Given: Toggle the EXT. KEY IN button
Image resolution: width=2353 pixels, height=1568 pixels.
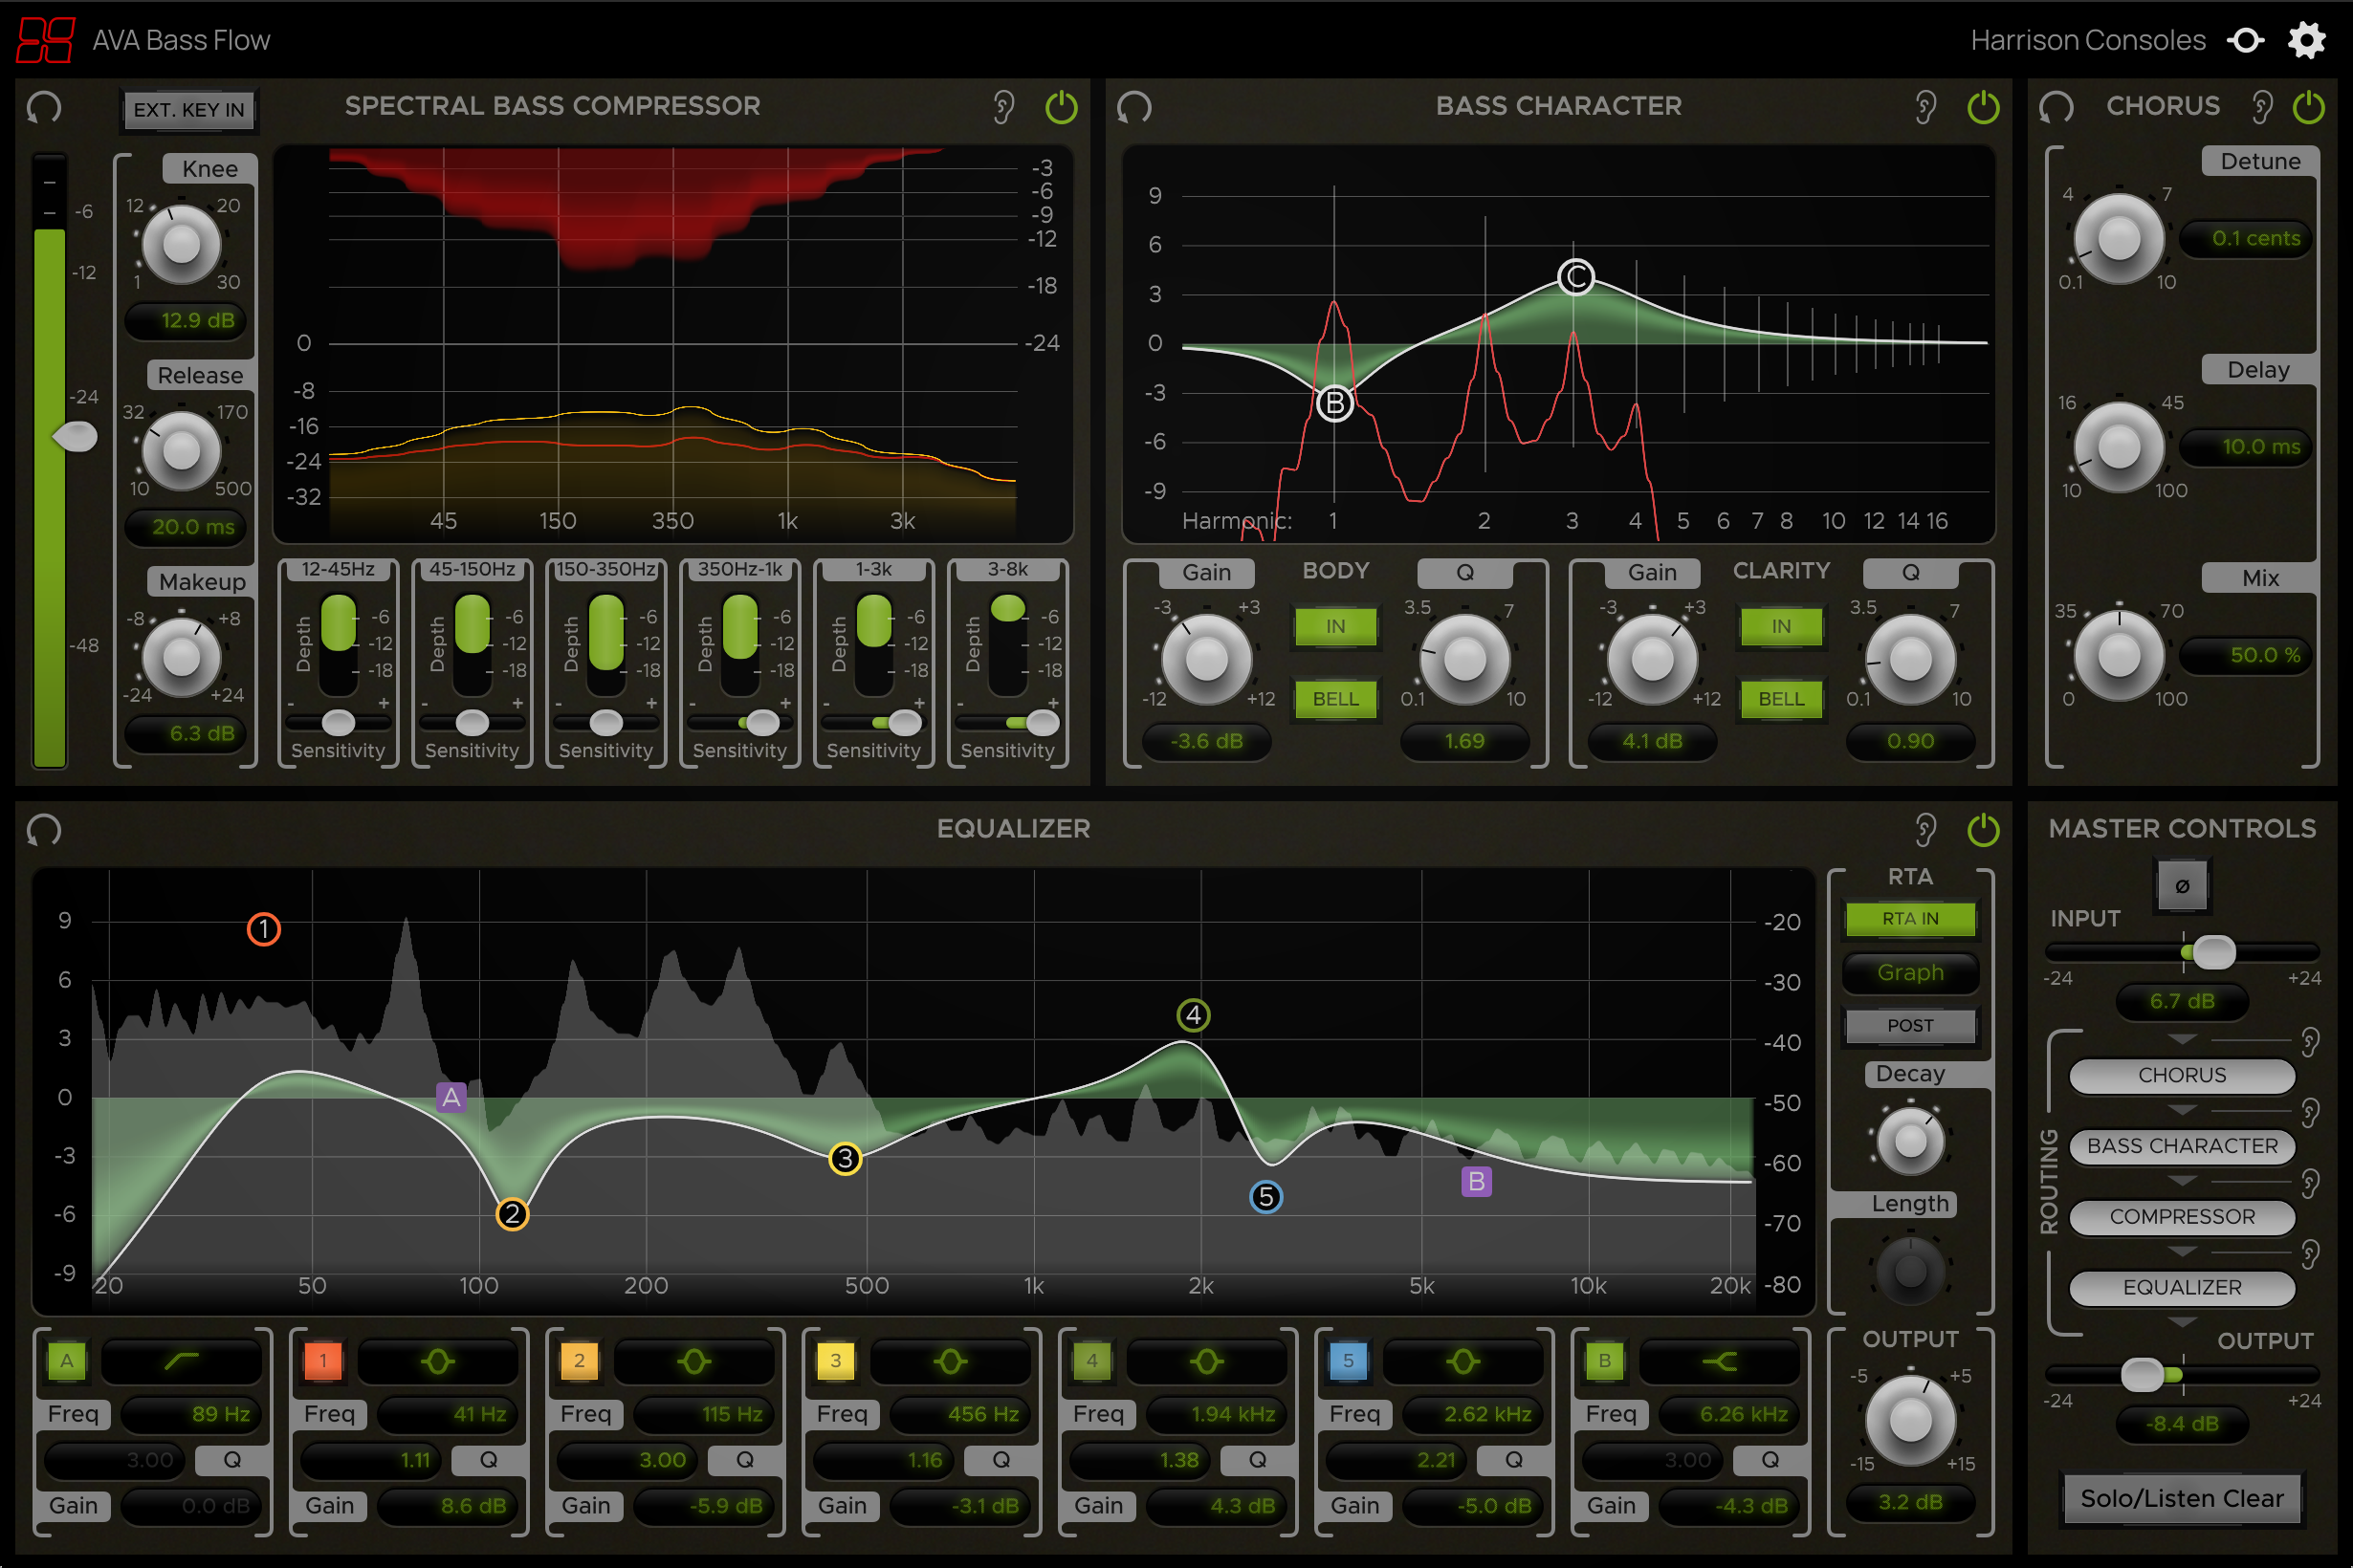Looking at the screenshot, I should pos(189,110).
